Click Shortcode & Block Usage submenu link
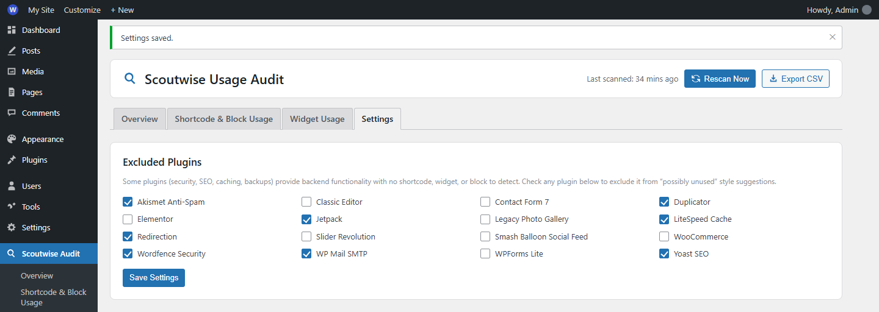This screenshot has width=879, height=312. coord(54,297)
